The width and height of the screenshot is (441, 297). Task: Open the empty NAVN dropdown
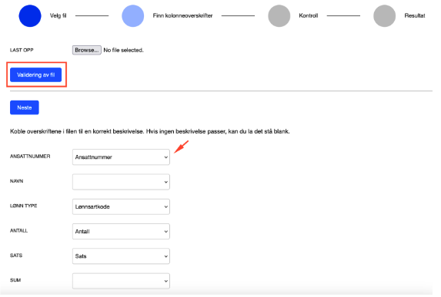pos(121,182)
